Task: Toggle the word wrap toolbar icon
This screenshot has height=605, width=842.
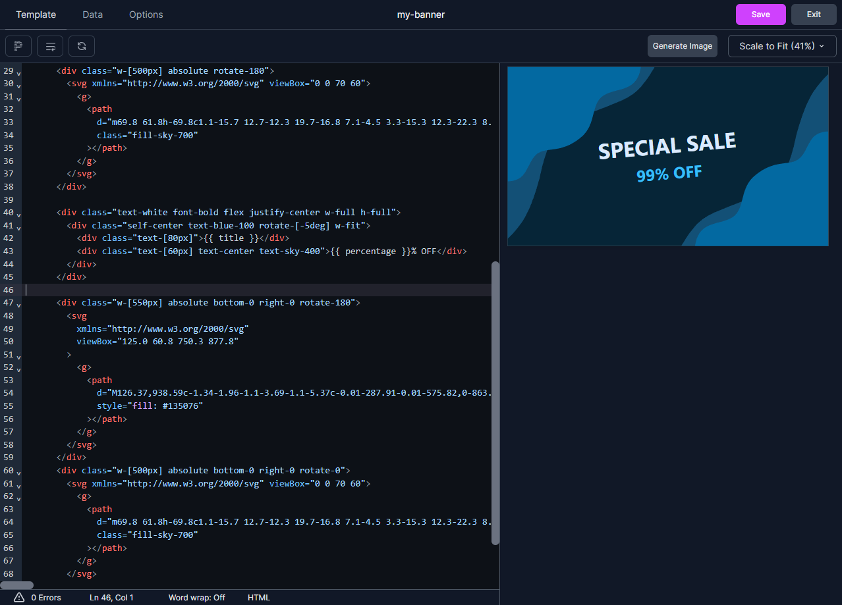Action: pyautogui.click(x=50, y=46)
